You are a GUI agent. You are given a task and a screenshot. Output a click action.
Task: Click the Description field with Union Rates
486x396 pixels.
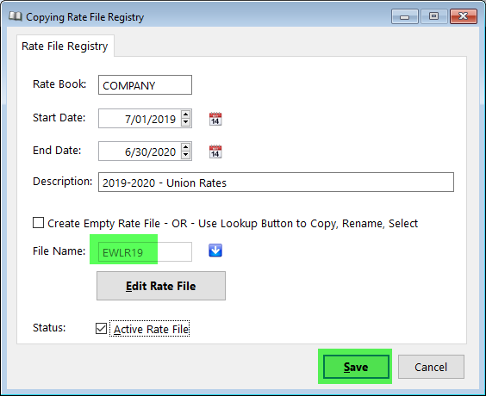click(276, 183)
